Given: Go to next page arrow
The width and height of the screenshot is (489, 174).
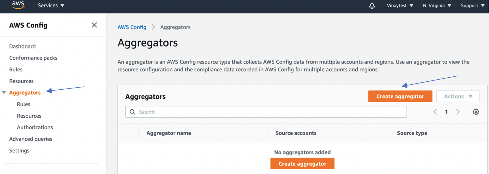Looking at the screenshot, I should click(x=458, y=112).
